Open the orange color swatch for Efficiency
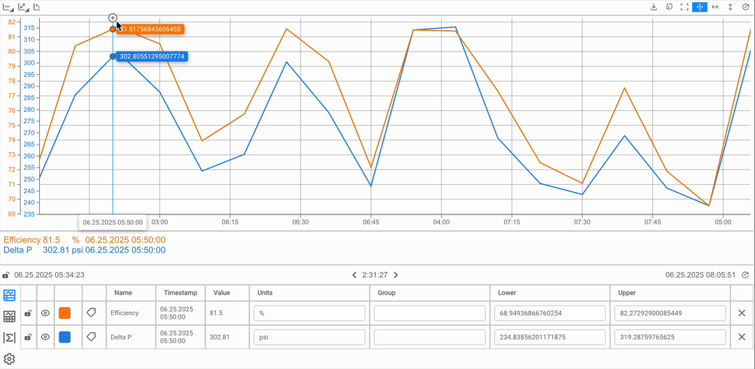755x369 pixels. (64, 313)
